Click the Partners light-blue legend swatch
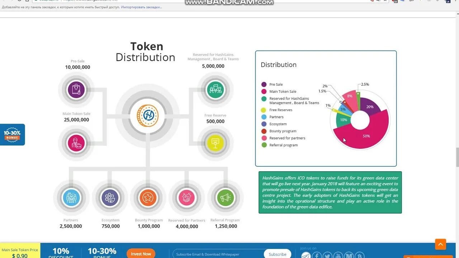This screenshot has width=459, height=258. [264, 117]
